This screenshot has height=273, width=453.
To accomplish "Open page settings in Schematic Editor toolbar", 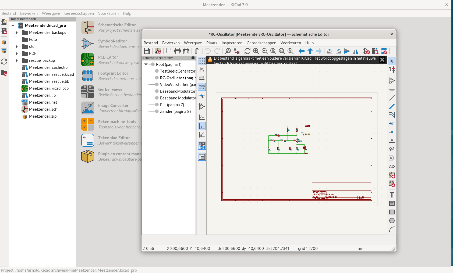I will pos(169,51).
